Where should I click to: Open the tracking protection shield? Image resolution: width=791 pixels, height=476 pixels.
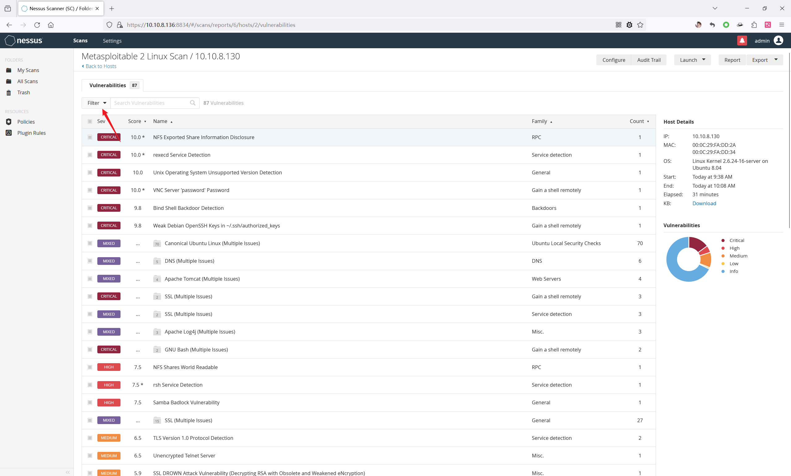point(109,25)
